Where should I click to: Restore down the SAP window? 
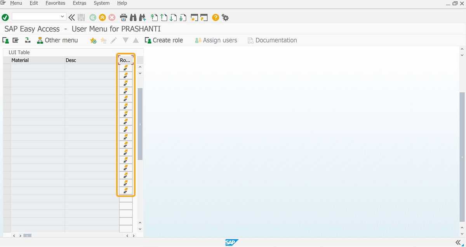tap(455, 3)
